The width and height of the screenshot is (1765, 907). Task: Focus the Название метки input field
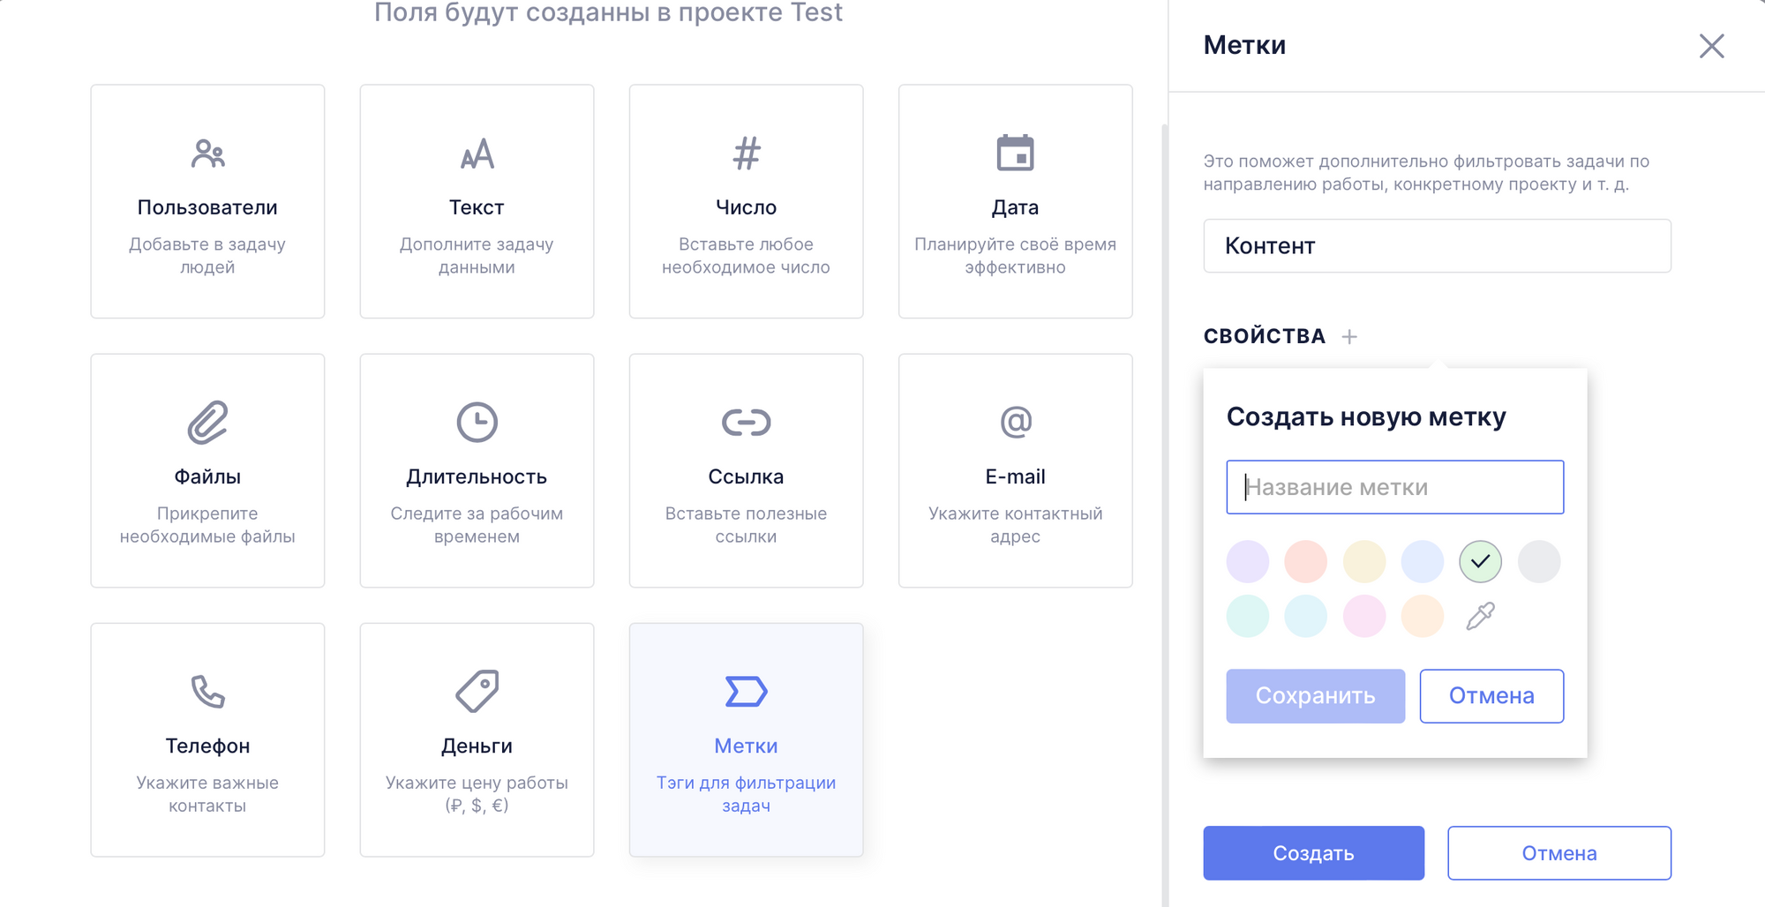(1394, 487)
